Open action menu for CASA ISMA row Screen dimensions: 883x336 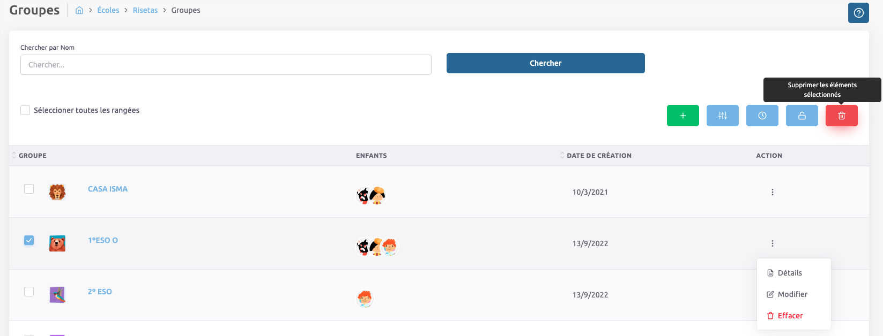point(772,192)
